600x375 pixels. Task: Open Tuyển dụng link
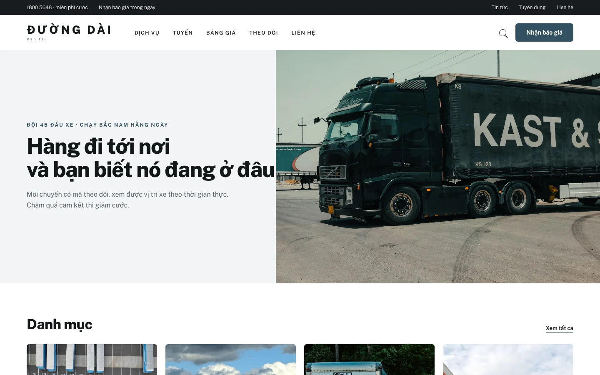pos(532,7)
